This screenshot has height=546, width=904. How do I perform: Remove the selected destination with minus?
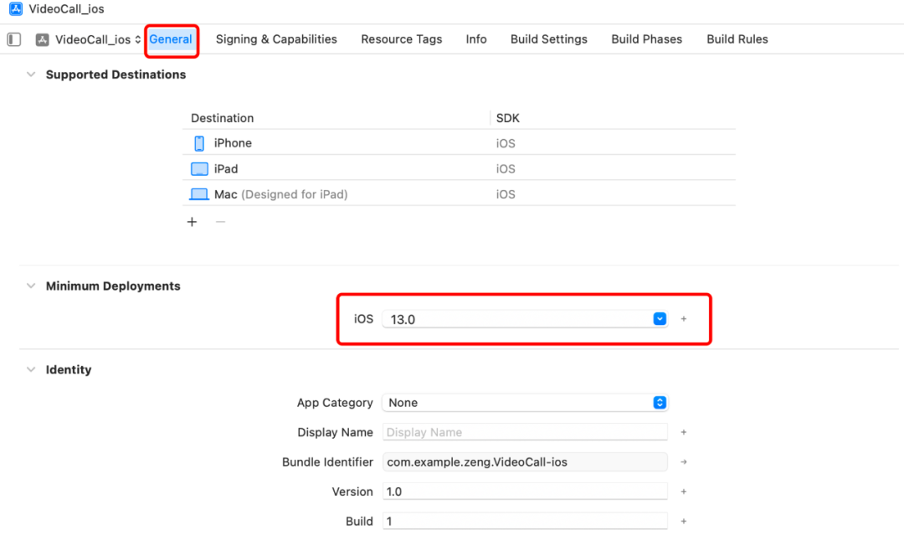pyautogui.click(x=220, y=222)
